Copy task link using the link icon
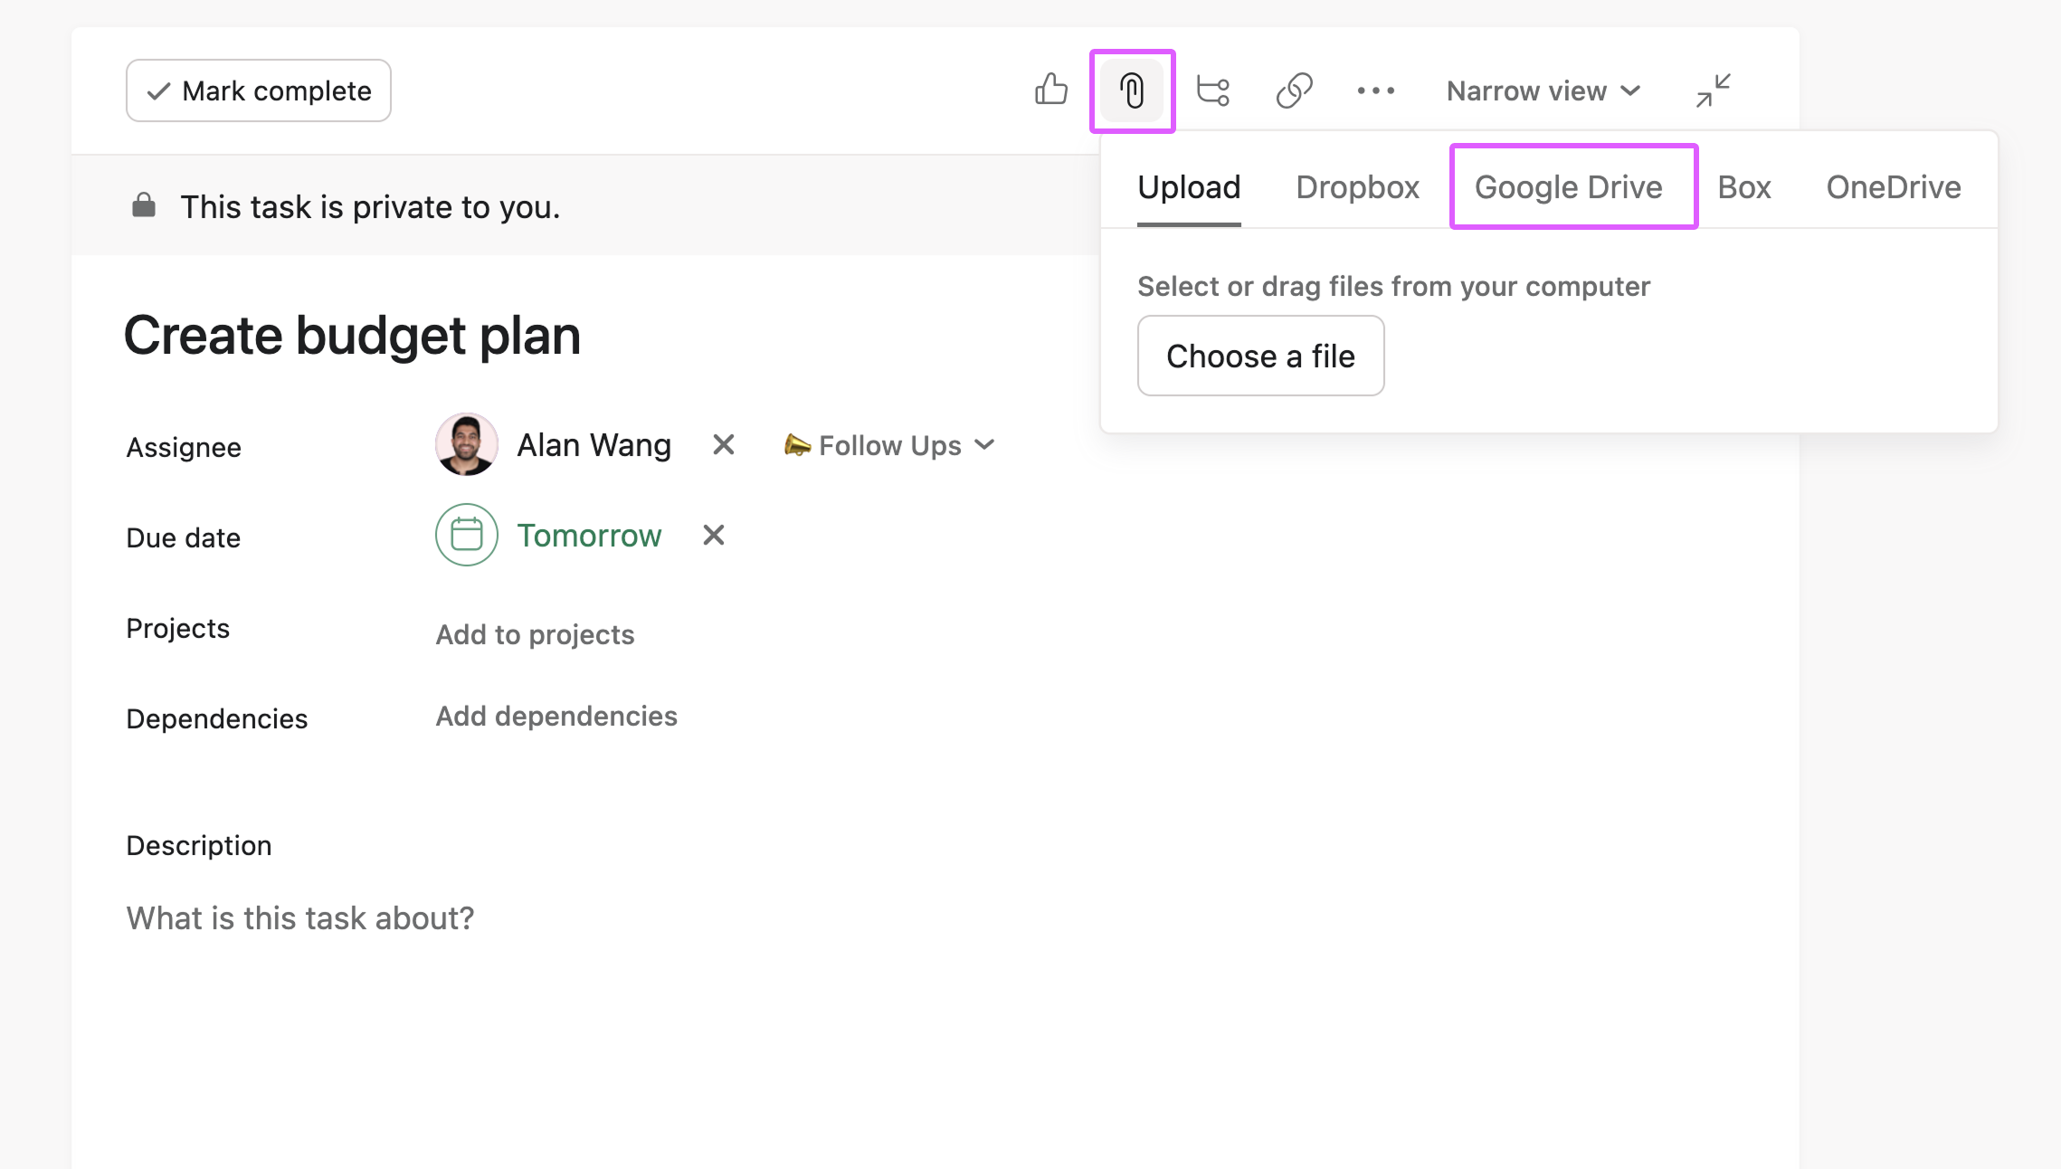This screenshot has height=1169, width=2061. point(1294,90)
